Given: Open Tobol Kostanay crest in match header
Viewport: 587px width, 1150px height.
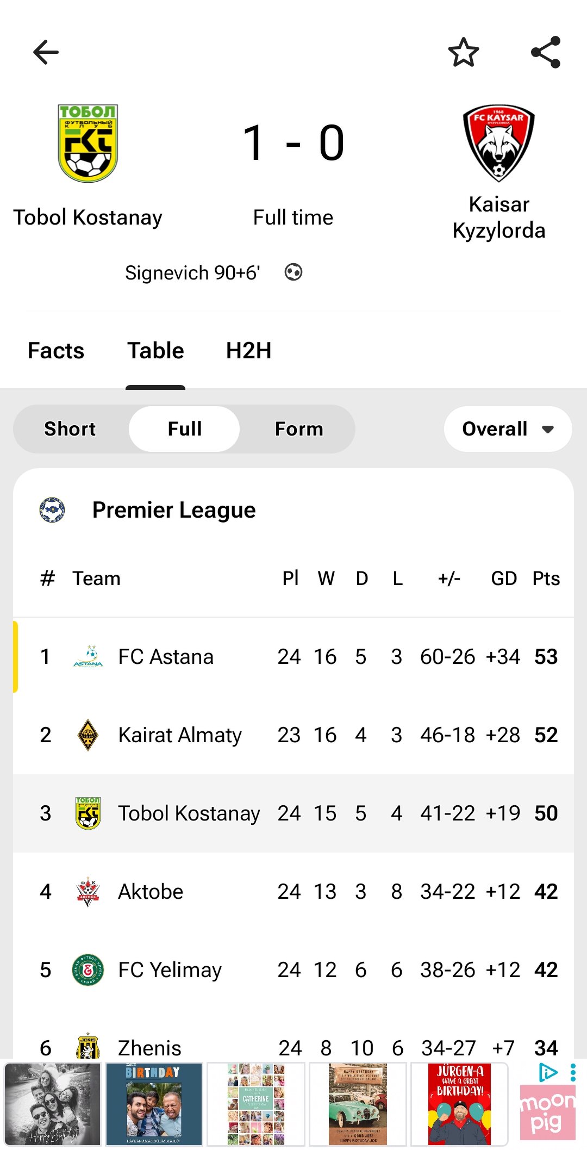Looking at the screenshot, I should click(88, 143).
